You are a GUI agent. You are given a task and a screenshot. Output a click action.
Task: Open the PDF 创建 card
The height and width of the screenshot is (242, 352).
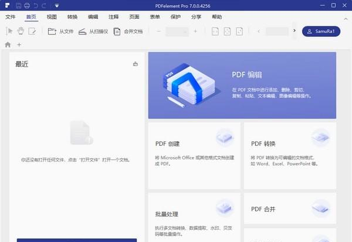click(194, 155)
